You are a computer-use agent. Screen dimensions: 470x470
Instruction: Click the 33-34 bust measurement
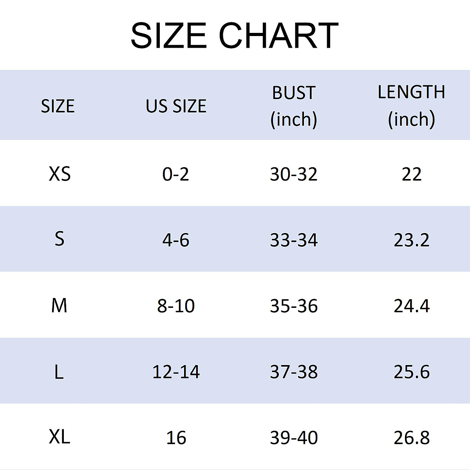[x=294, y=240]
